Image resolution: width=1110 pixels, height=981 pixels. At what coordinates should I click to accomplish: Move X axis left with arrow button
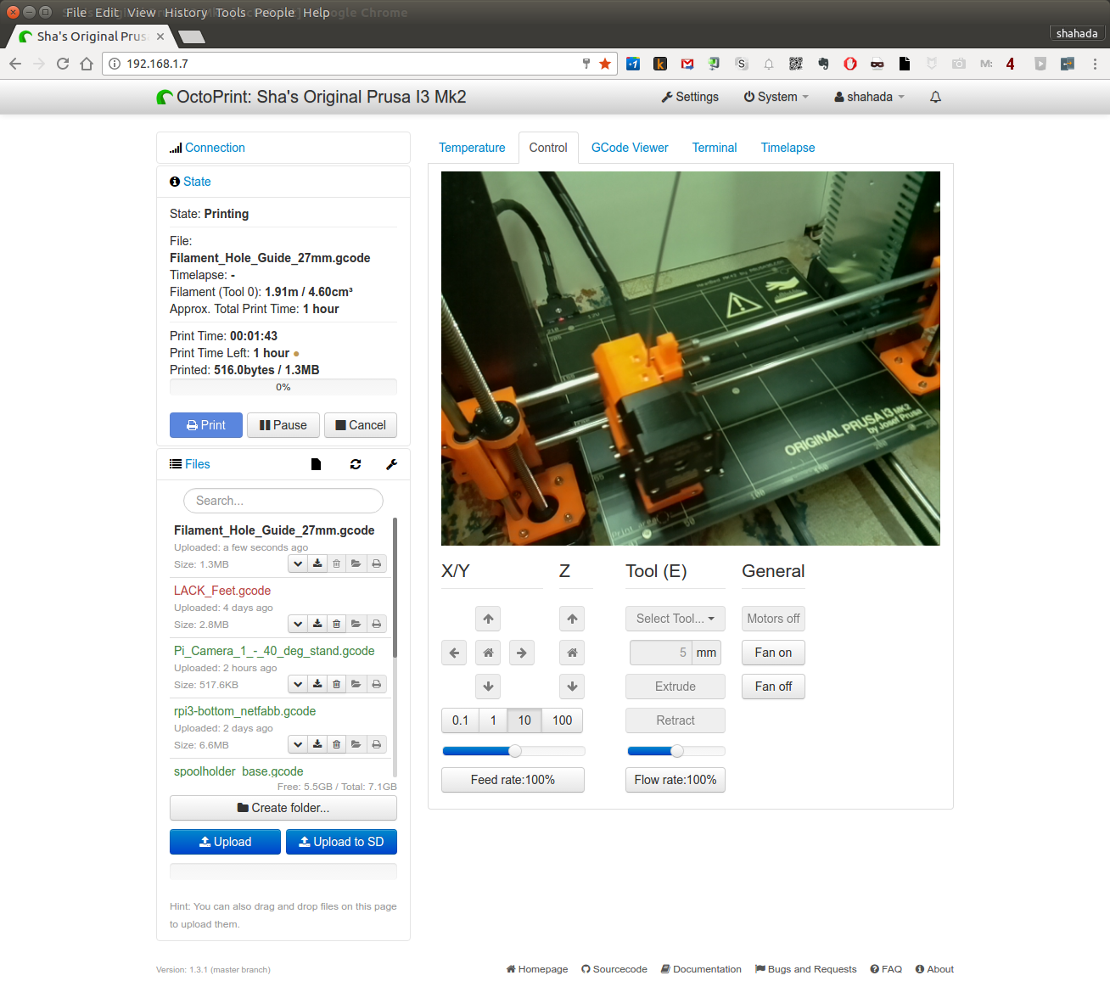(454, 653)
